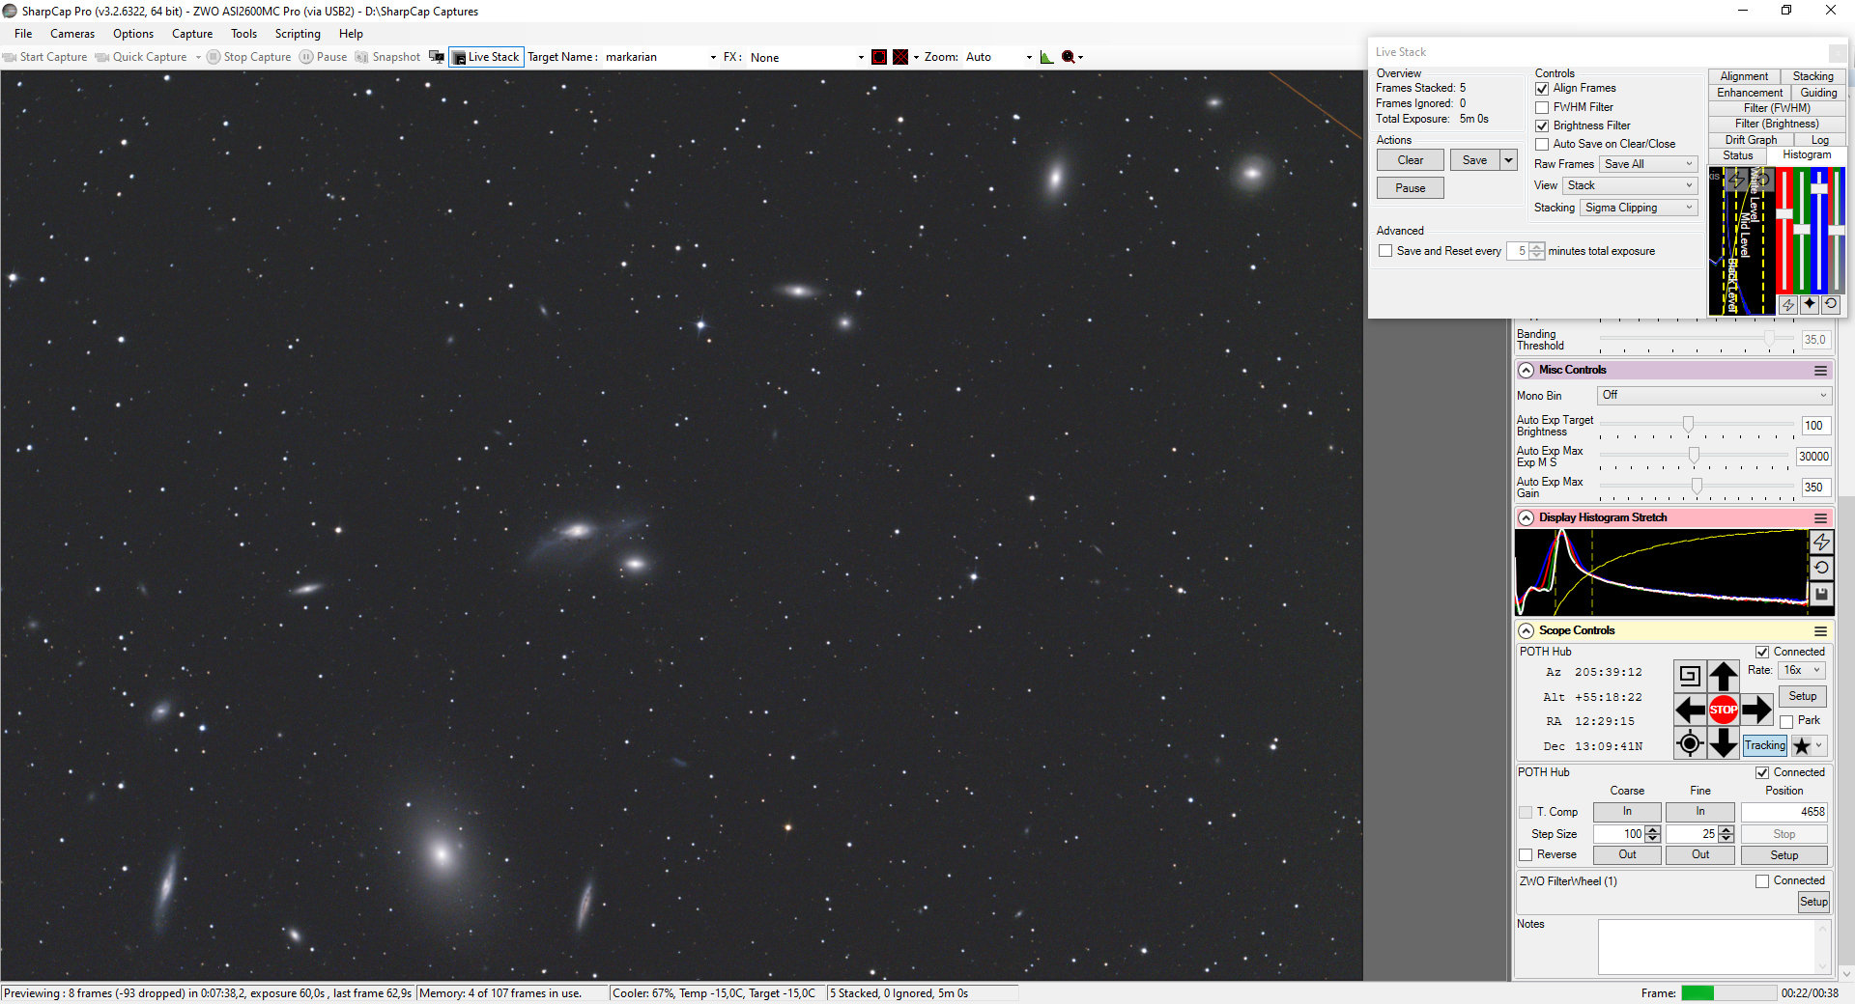Open the Display Histogram Stretch hamburger menu
This screenshot has width=1855, height=1004.
click(1821, 518)
